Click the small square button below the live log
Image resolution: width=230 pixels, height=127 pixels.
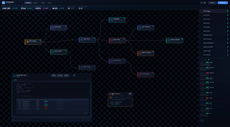pos(202,120)
